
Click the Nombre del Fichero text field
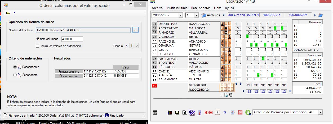point(83,30)
